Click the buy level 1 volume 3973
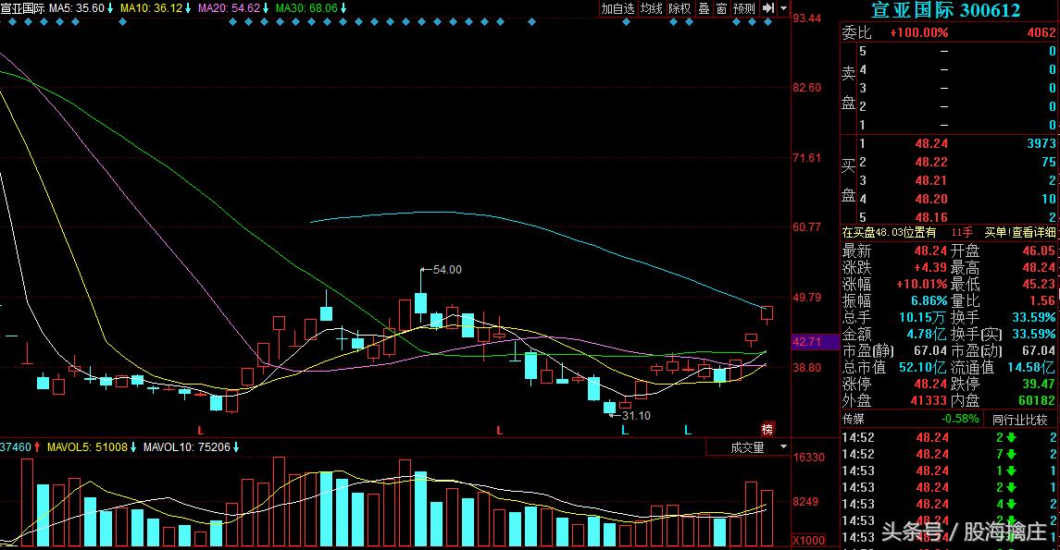The width and height of the screenshot is (1060, 550). coord(1041,143)
